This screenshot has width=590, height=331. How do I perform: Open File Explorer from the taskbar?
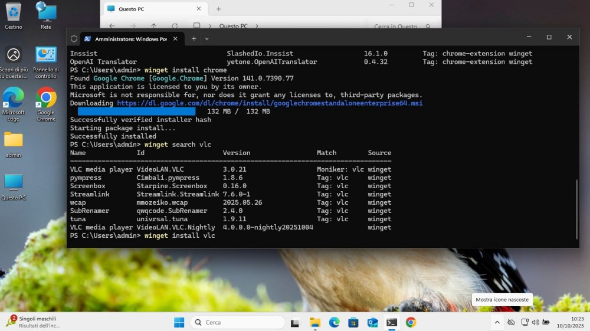(315, 322)
